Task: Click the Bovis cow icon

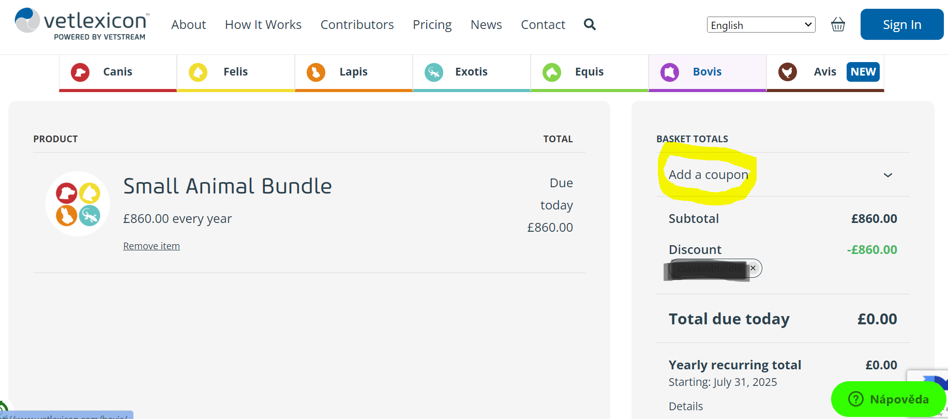Action: coord(670,72)
